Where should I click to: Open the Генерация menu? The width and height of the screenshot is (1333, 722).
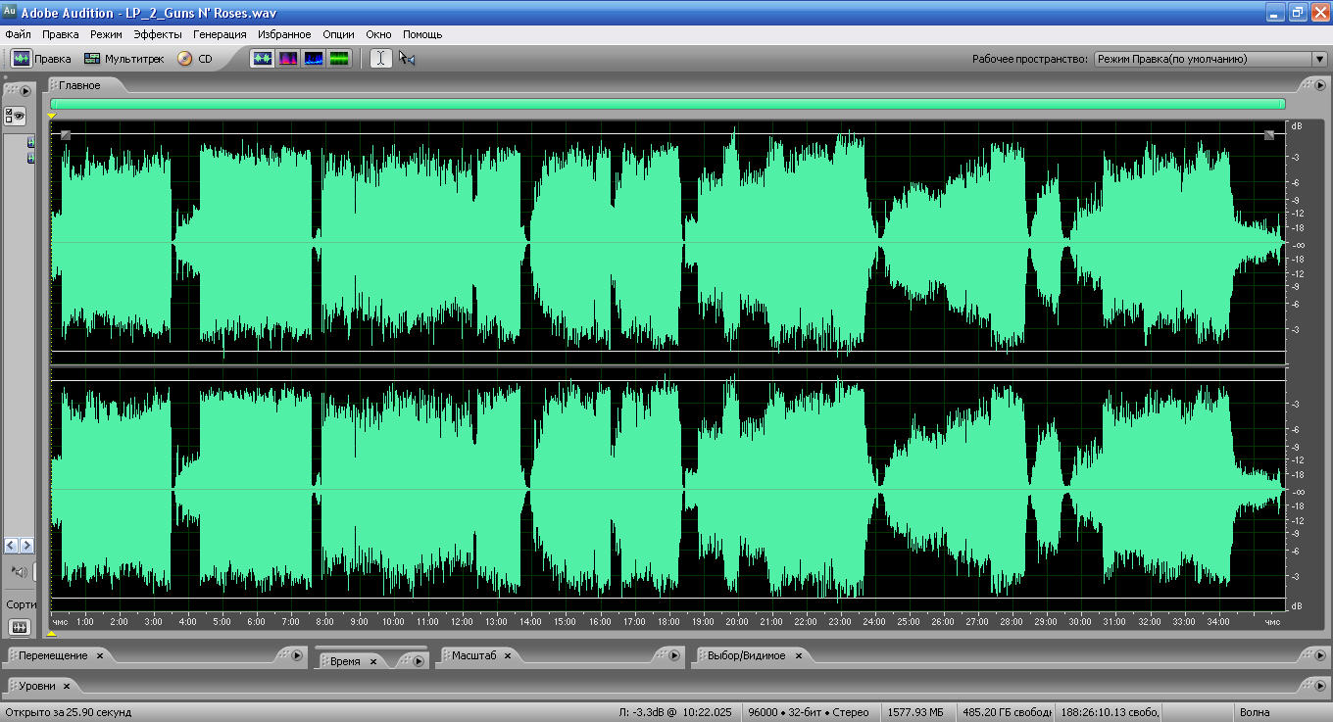[220, 34]
